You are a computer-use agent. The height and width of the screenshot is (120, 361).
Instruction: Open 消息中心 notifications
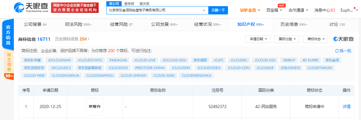325,10
